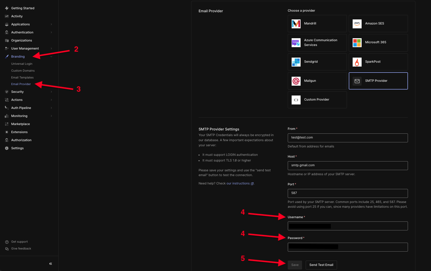Click the Give feedback link
The height and width of the screenshot is (271, 431).
(21, 249)
